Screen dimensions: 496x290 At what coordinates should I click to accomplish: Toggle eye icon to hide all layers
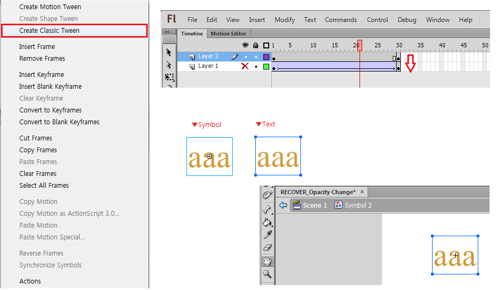[x=245, y=45]
